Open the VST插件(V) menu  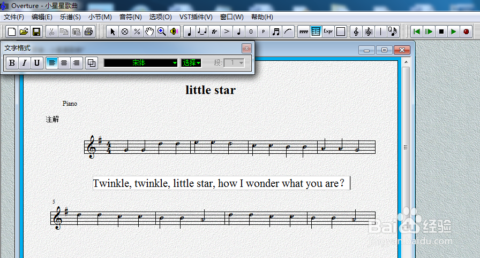pyautogui.click(x=196, y=17)
